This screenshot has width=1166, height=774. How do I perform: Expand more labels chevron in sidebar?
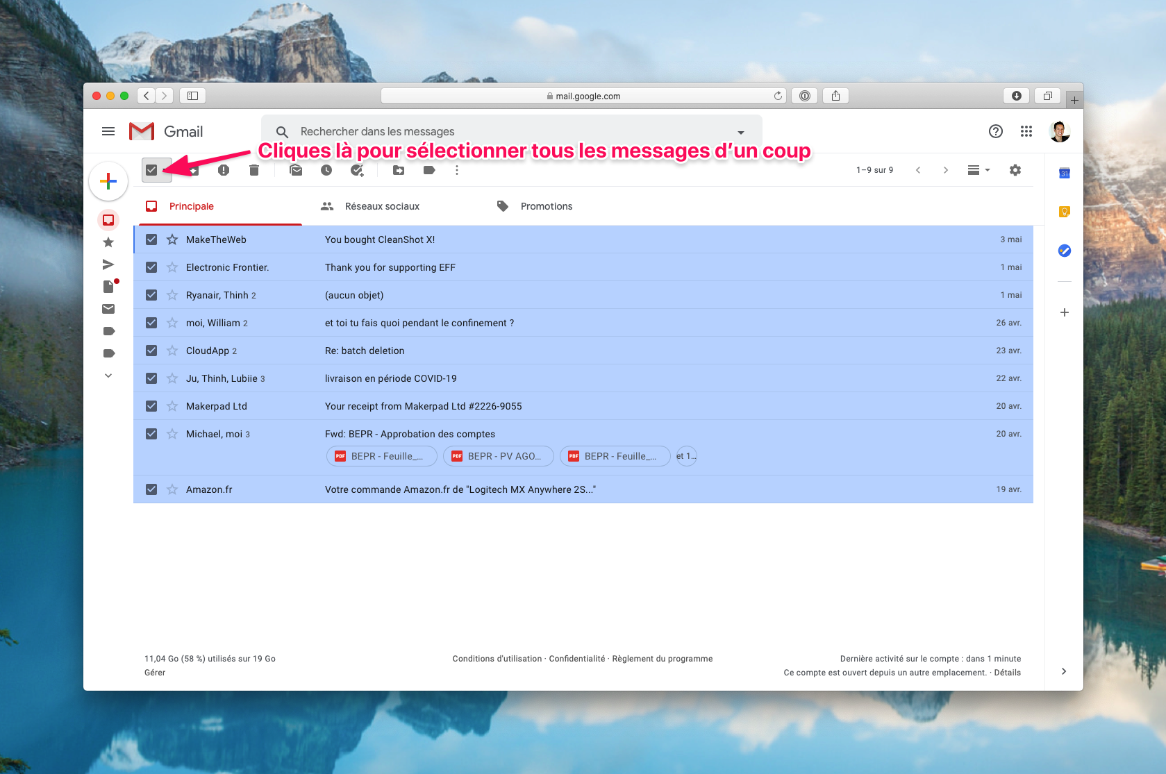coord(108,376)
